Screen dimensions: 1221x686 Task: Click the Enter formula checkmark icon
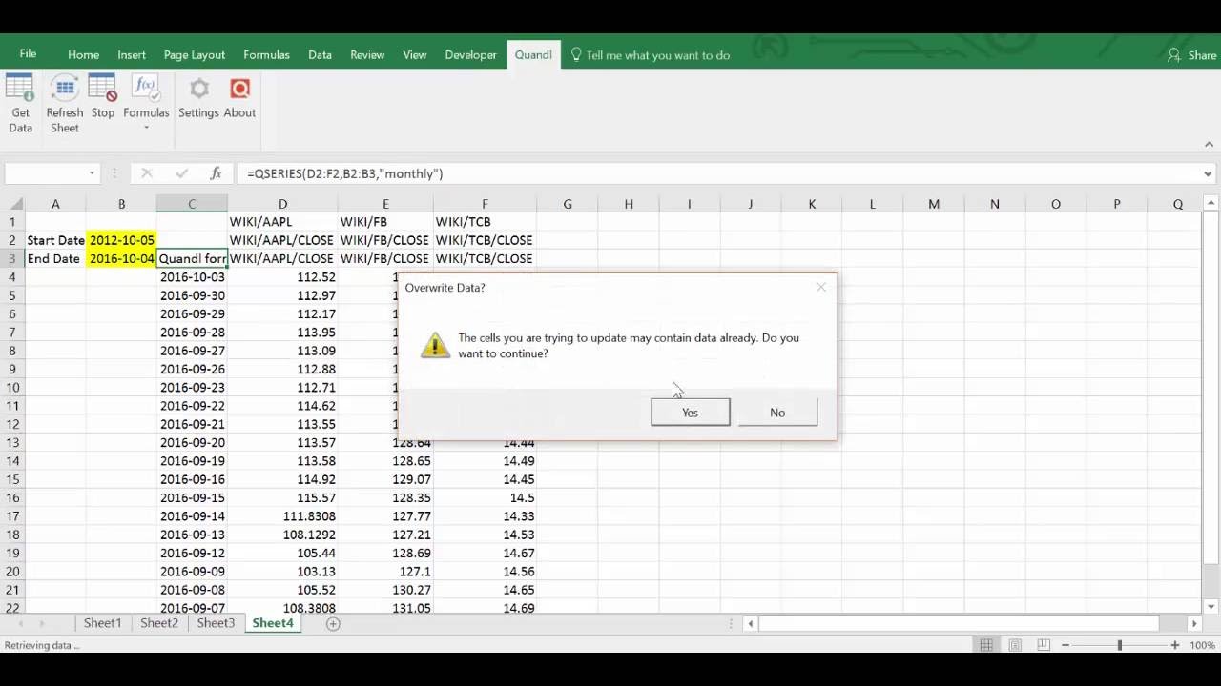[181, 173]
